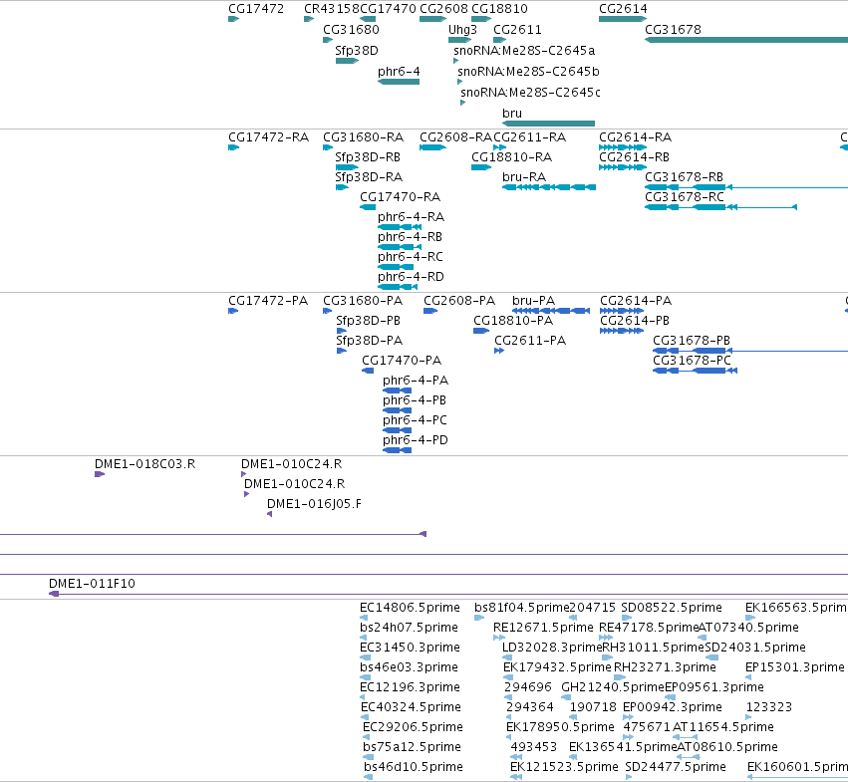Click the long CG31678 gene bar
The height and width of the screenshot is (782, 848).
coord(746,40)
